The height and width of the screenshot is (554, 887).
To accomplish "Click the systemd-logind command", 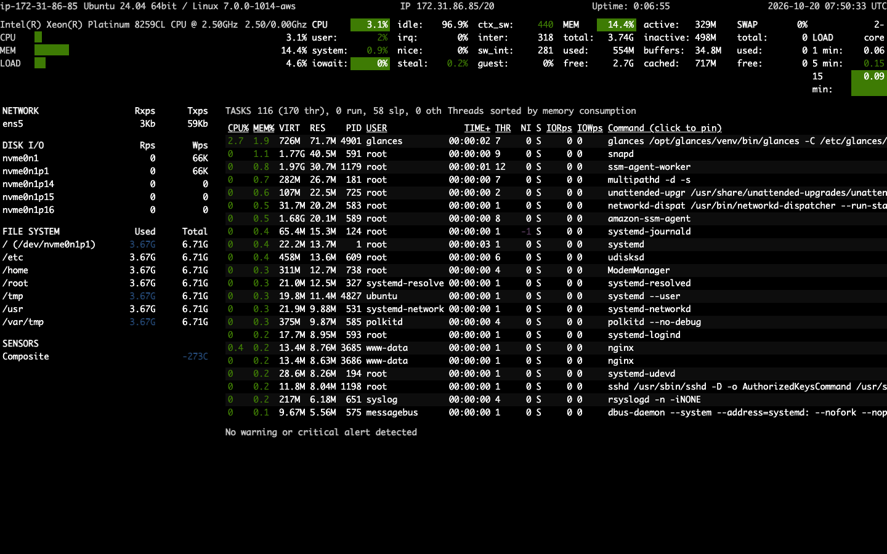I will pyautogui.click(x=644, y=335).
